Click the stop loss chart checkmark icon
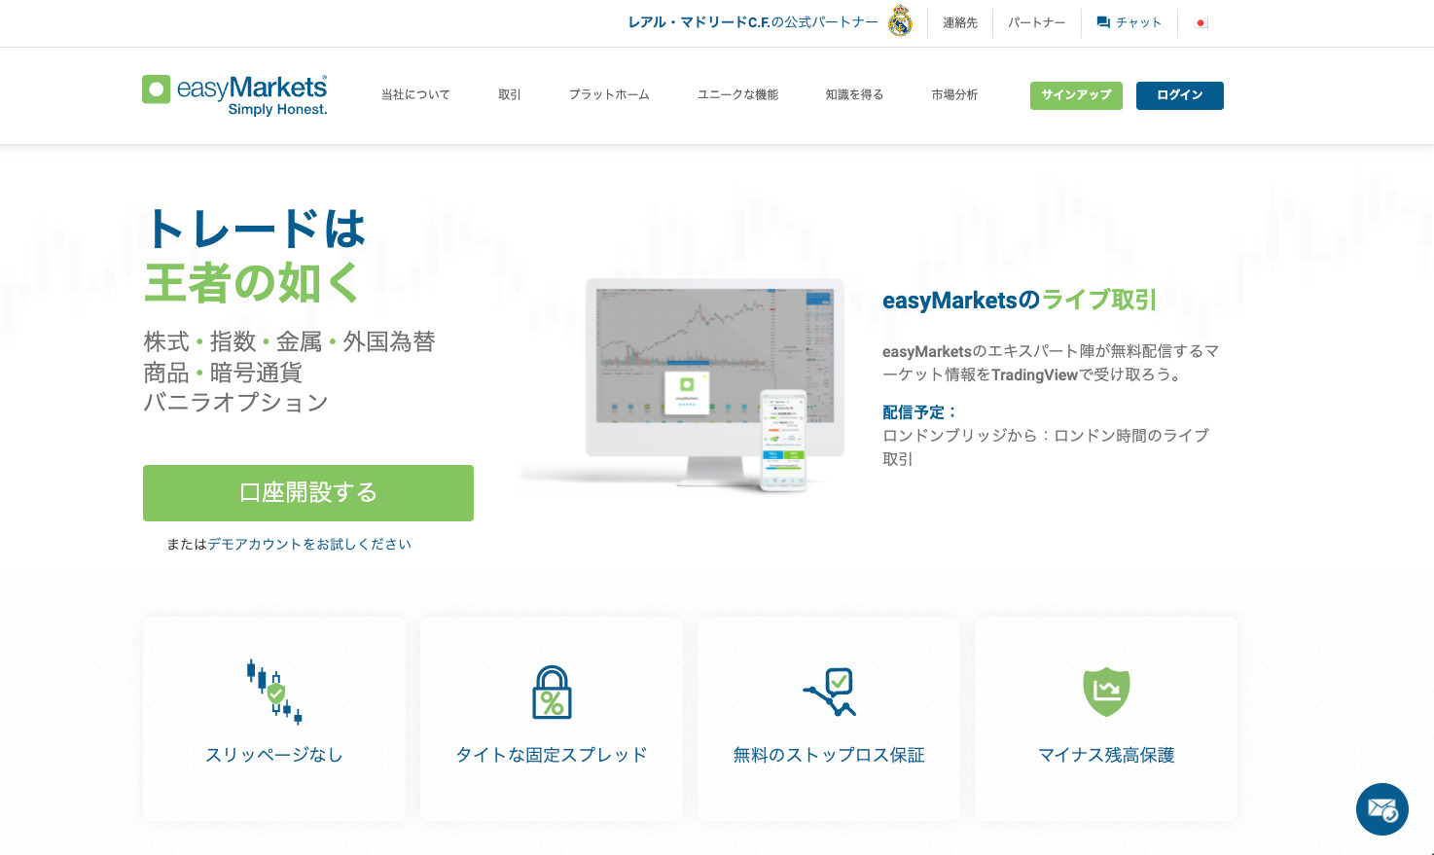Screen dimensions: 1434x855 829,692
